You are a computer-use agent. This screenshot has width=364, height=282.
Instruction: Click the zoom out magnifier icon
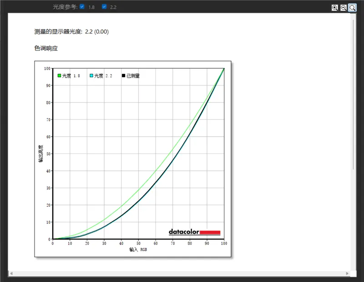tap(344, 7)
